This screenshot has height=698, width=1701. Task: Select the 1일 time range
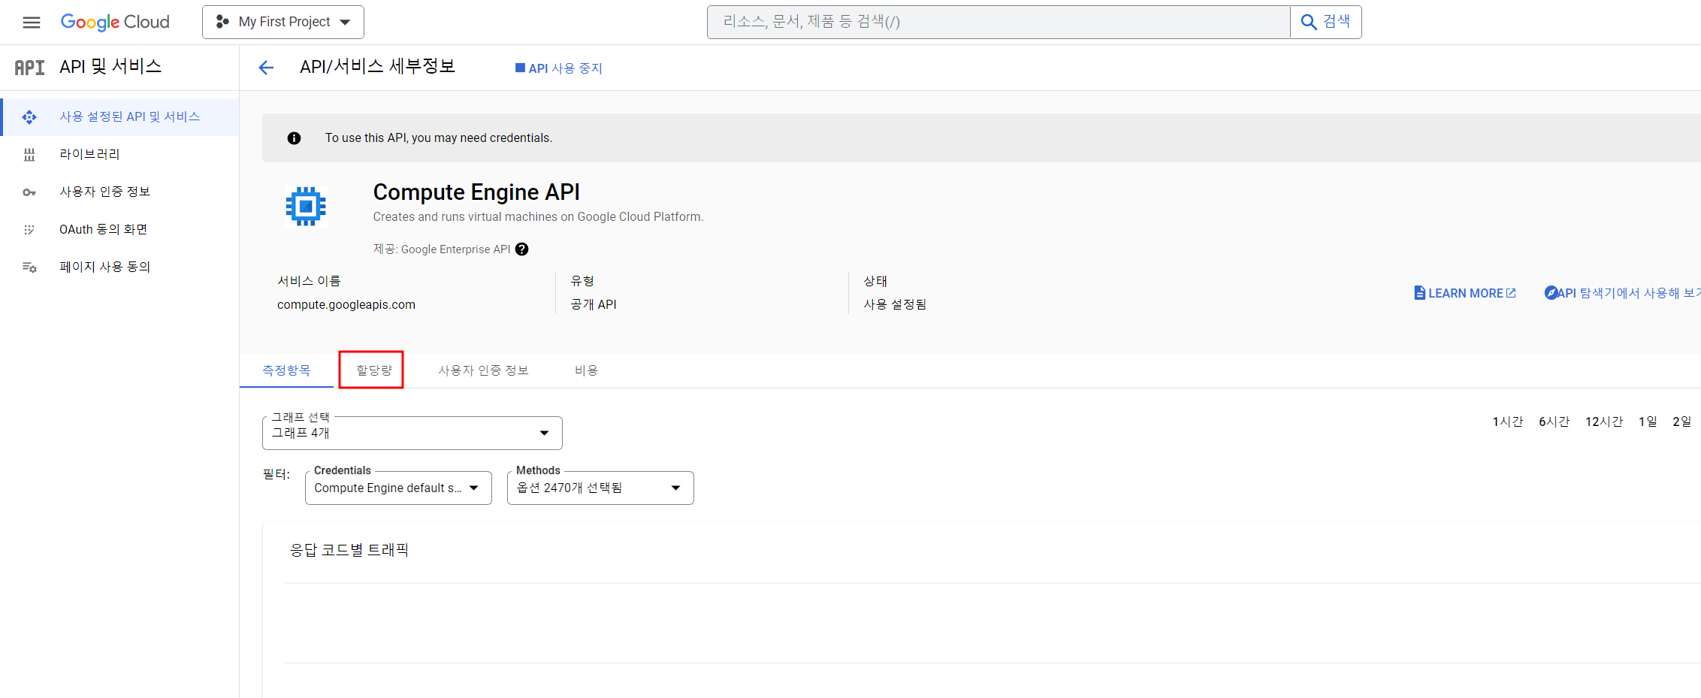click(x=1648, y=422)
